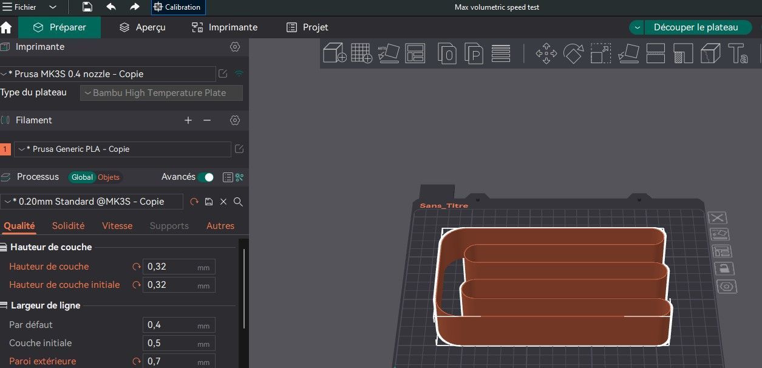The width and height of the screenshot is (762, 368).
Task: Expand the Prusa Generic PLA filament dropdown
Action: 122,149
